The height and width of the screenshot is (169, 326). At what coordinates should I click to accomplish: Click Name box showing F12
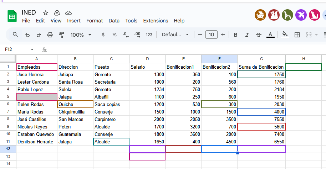pos(9,49)
